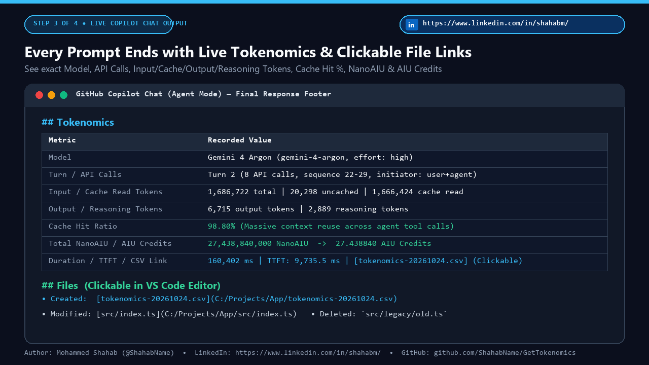Click the '6,715 output tokens' value
The height and width of the screenshot is (365, 649).
[x=251, y=209]
